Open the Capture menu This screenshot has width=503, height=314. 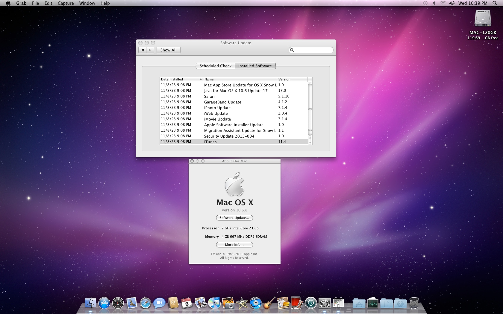[66, 3]
